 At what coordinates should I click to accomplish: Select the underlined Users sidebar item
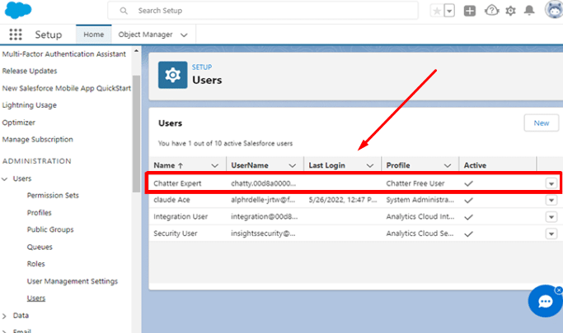[x=36, y=298]
